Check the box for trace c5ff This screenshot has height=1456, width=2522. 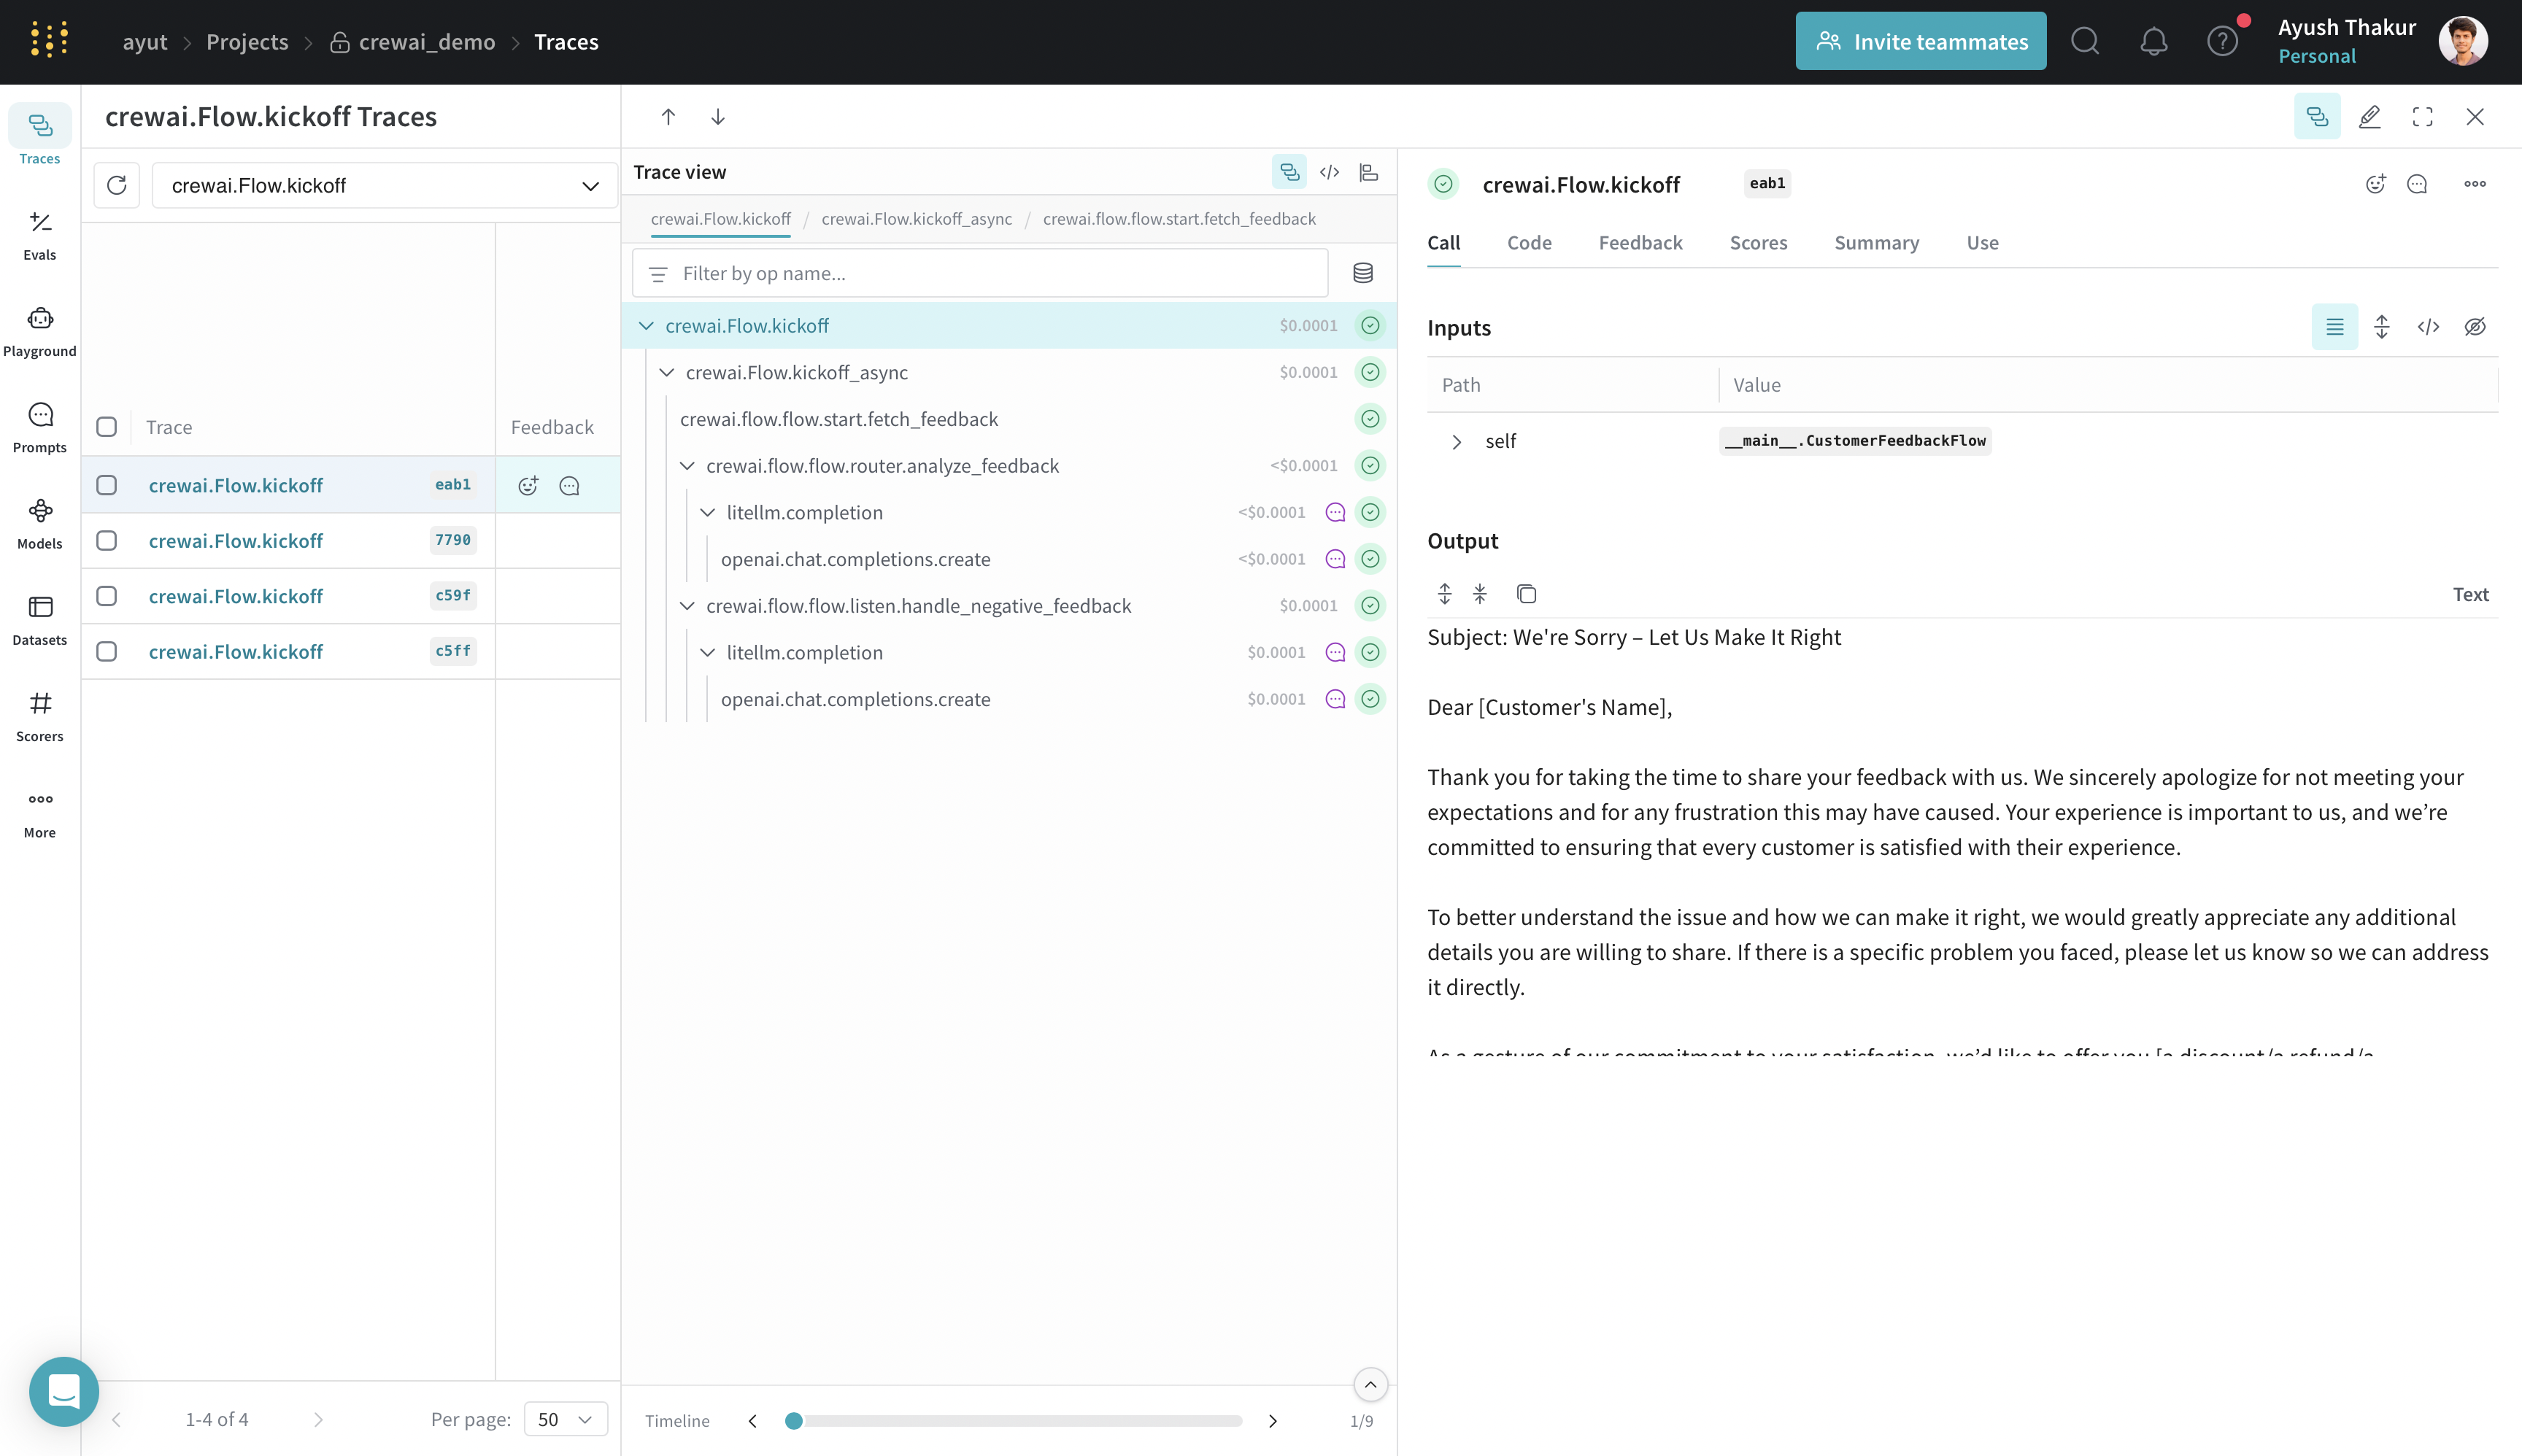[x=106, y=651]
